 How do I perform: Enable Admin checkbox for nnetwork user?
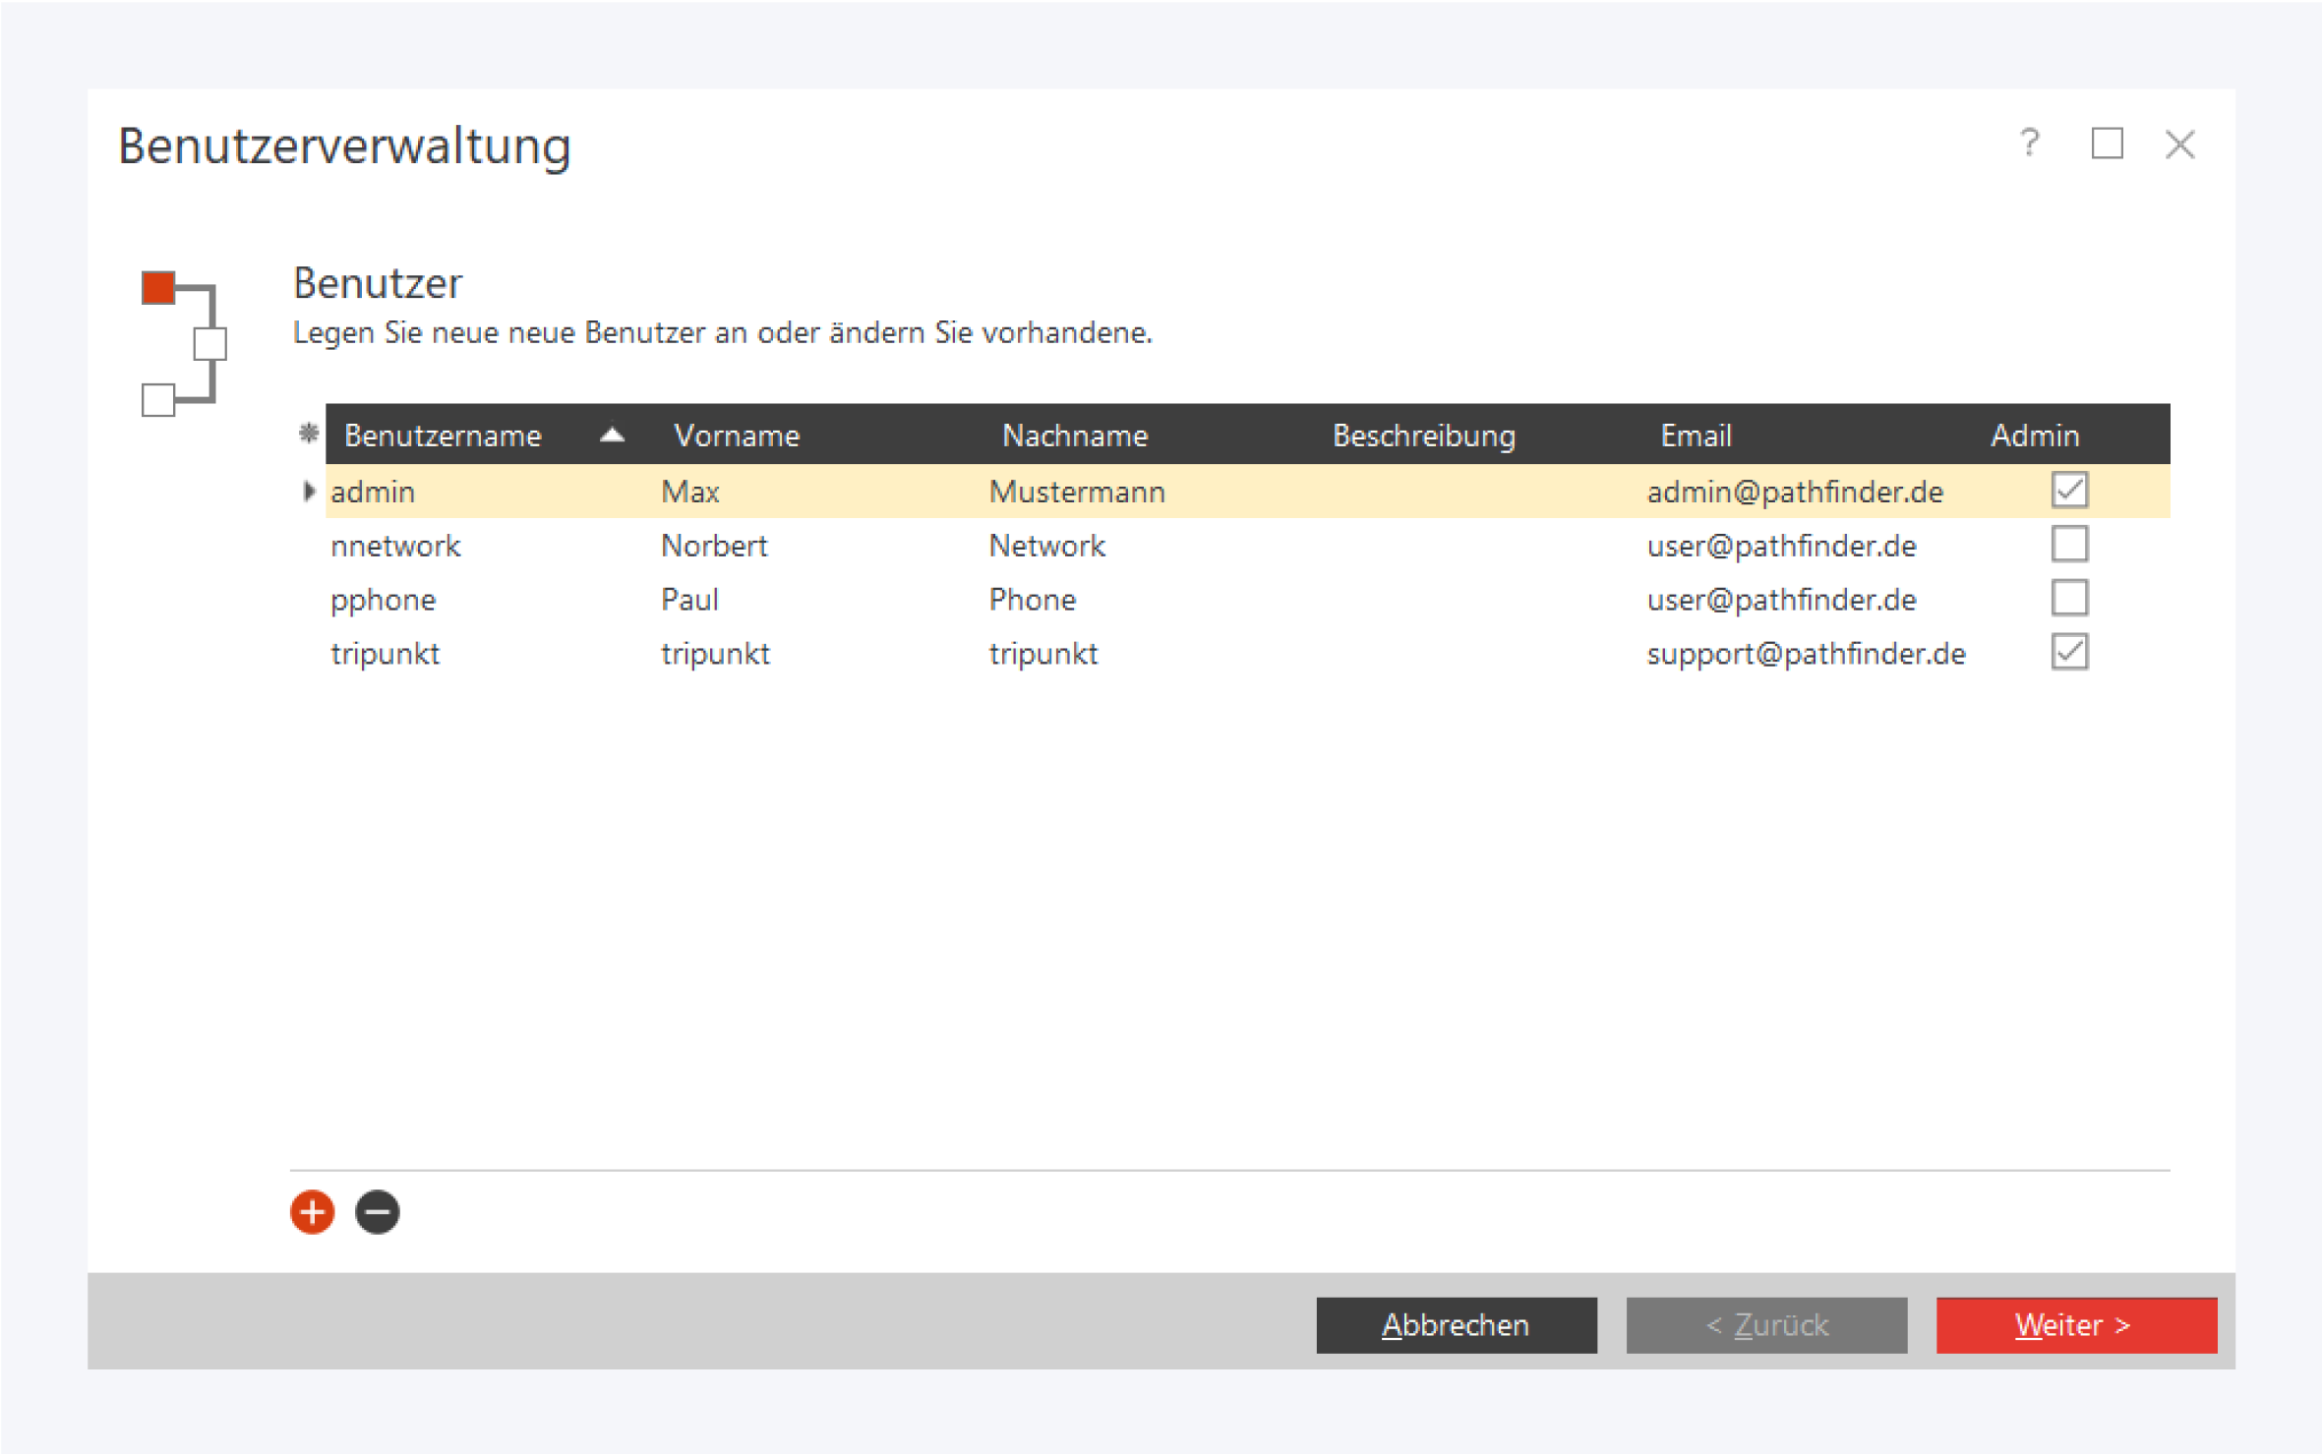(x=2069, y=544)
